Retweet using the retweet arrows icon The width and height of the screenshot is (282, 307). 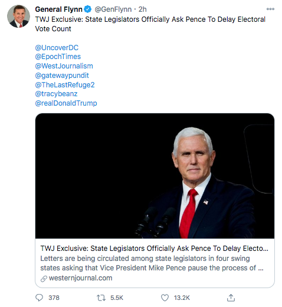[x=101, y=298]
